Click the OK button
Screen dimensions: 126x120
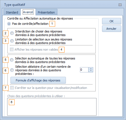point(112,21)
